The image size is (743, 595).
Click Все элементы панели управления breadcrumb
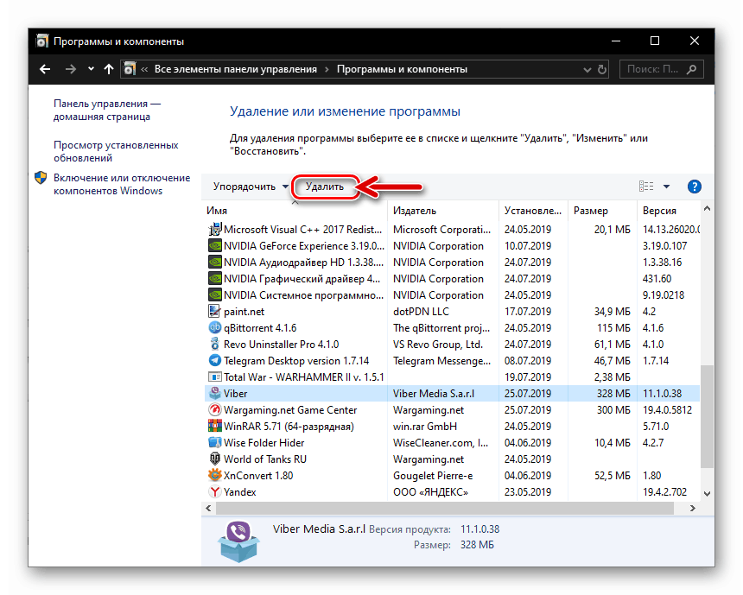pyautogui.click(x=236, y=69)
